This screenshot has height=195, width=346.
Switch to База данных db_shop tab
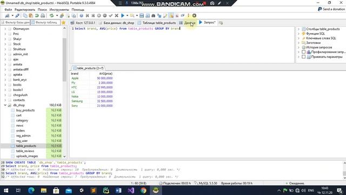tap(116, 23)
